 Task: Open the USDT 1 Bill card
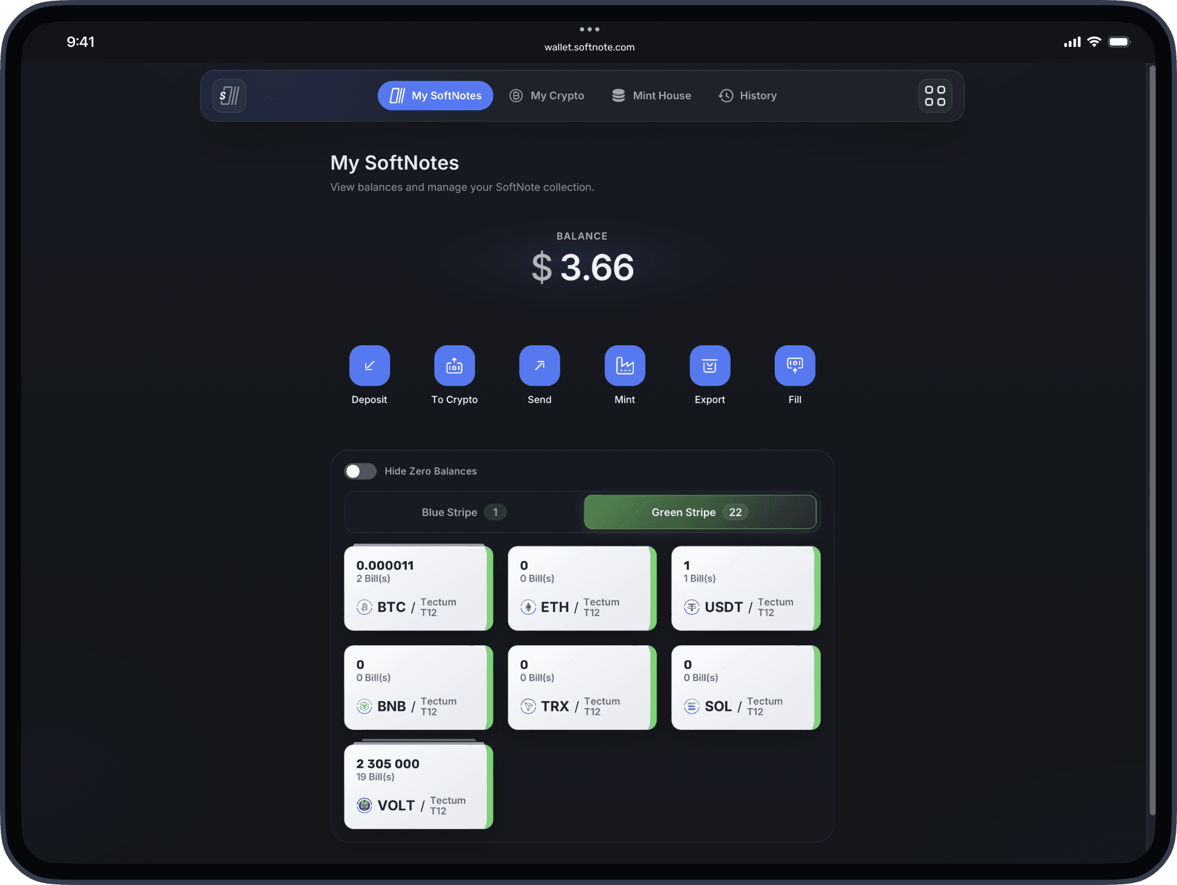(746, 588)
